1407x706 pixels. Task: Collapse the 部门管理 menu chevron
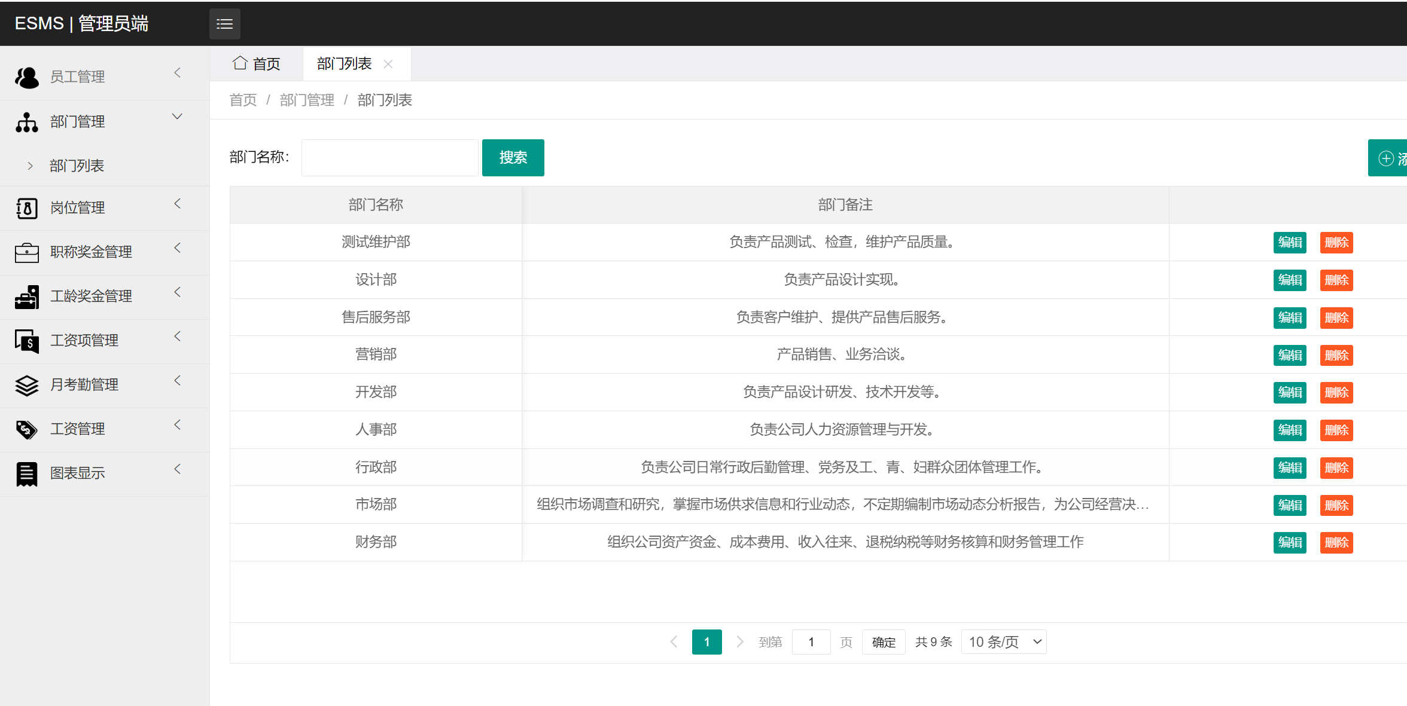[x=177, y=117]
